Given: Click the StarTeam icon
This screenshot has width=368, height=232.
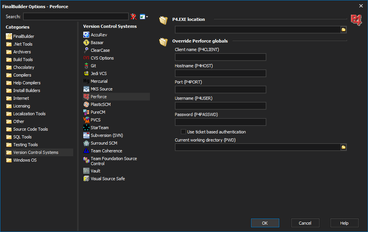Looking at the screenshot, I should coord(86,128).
